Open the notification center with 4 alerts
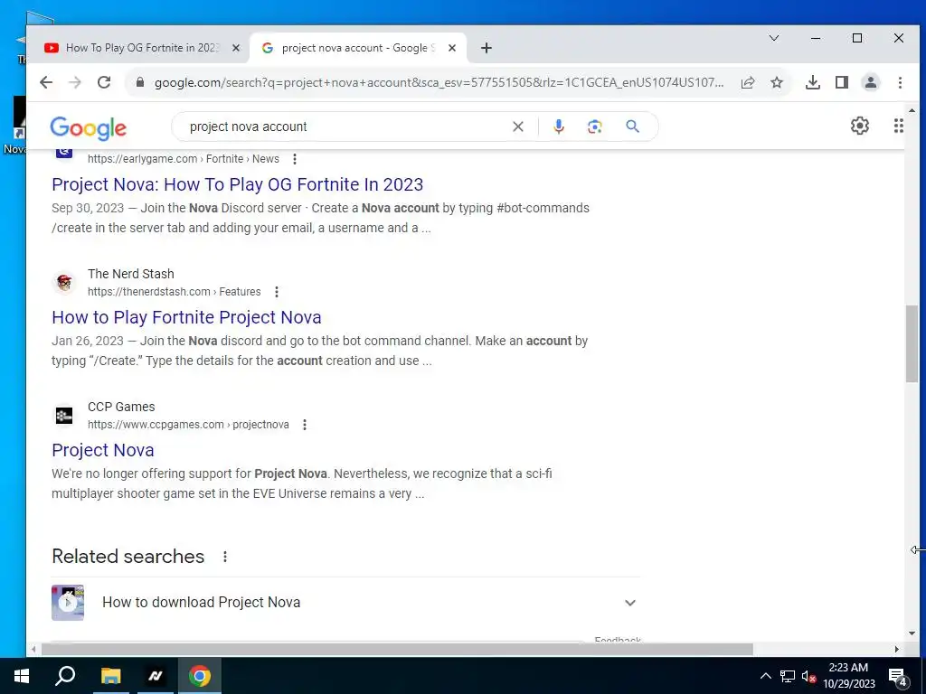The height and width of the screenshot is (694, 926). pyautogui.click(x=897, y=676)
